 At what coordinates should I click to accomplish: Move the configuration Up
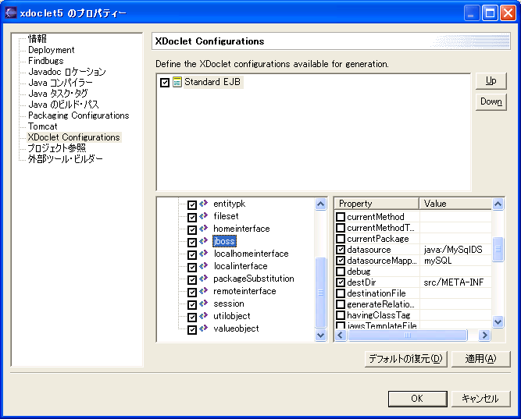pyautogui.click(x=491, y=80)
